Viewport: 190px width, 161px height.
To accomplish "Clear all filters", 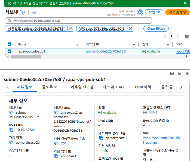I will [x=156, y=29].
